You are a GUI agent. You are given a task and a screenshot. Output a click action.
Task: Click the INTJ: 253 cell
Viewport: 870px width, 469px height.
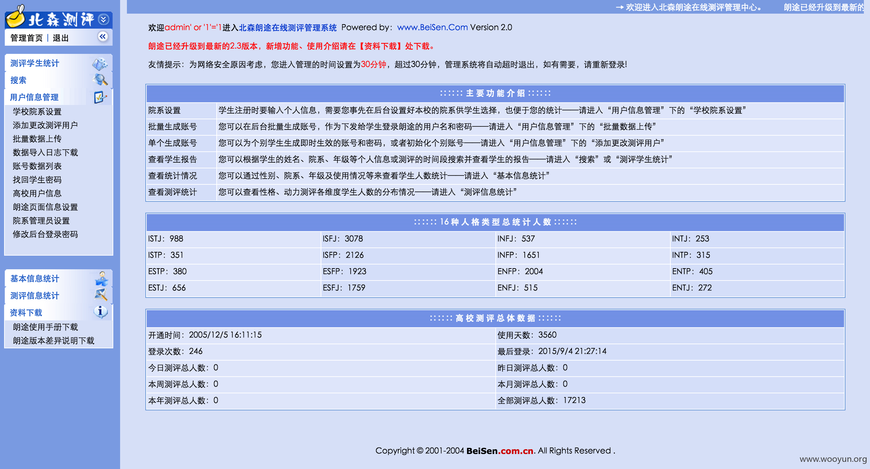pos(757,239)
